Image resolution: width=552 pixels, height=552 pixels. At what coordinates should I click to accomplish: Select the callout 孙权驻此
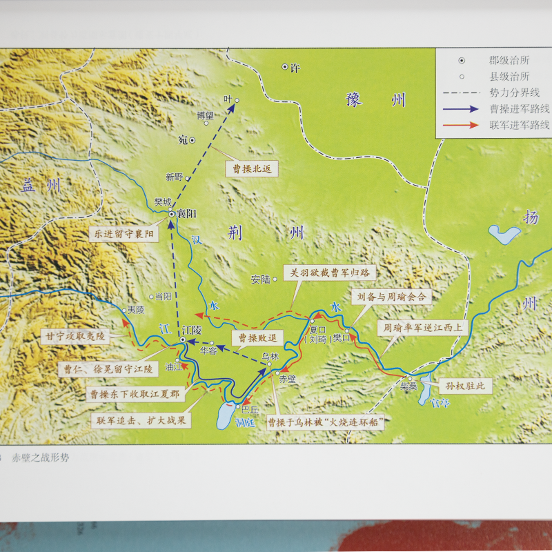(465, 386)
